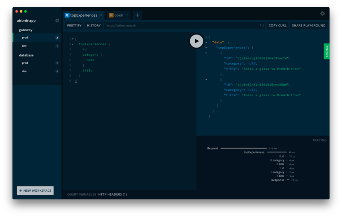Add a new tab with plus icon
Screen dimensions: 342x217
[x=137, y=15]
